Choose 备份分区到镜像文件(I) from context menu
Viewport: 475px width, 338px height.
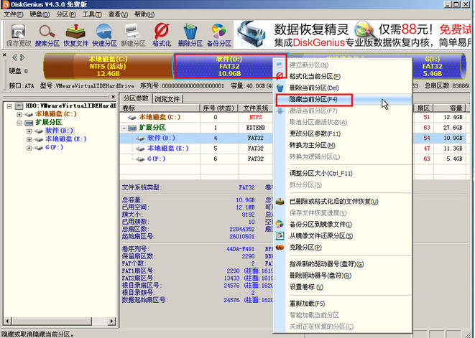342,224
